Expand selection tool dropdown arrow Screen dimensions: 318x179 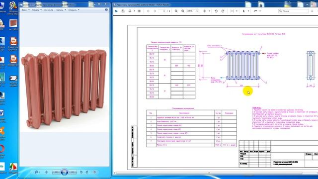tap(248, 11)
